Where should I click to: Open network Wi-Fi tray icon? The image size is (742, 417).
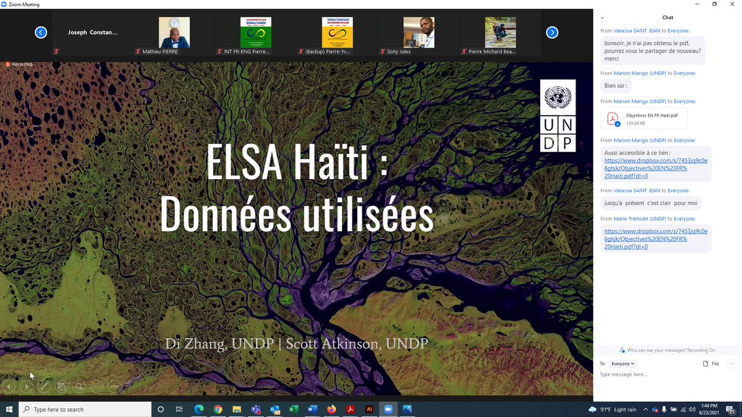click(x=683, y=409)
